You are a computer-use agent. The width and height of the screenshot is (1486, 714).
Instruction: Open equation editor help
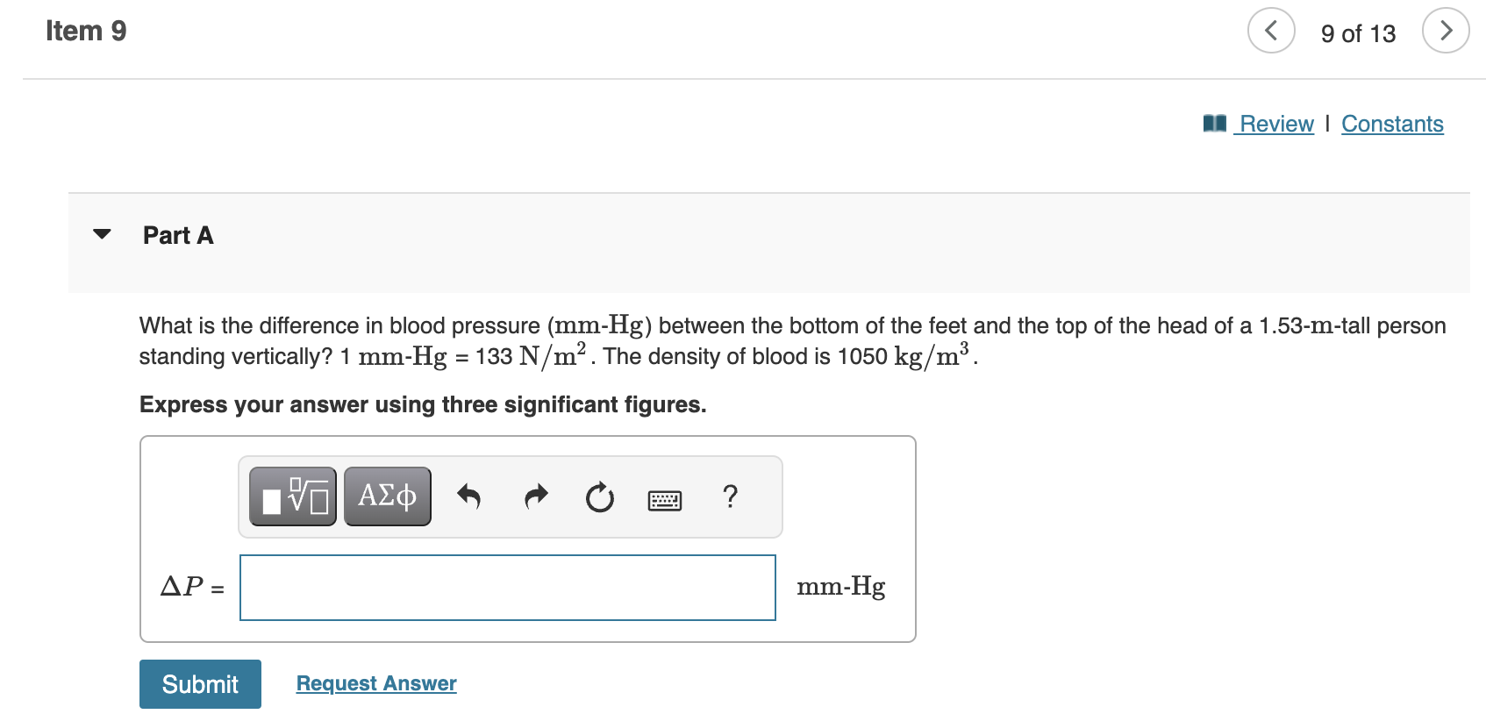coord(731,497)
